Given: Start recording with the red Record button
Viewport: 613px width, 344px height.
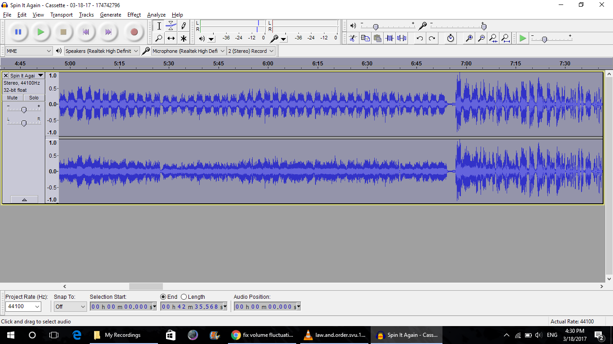Looking at the screenshot, I should [x=134, y=32].
